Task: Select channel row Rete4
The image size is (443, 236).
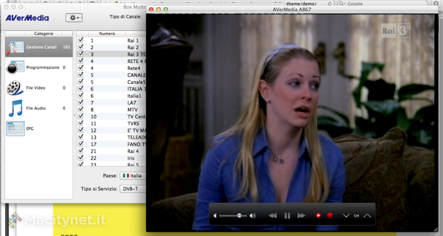Action: [x=111, y=68]
